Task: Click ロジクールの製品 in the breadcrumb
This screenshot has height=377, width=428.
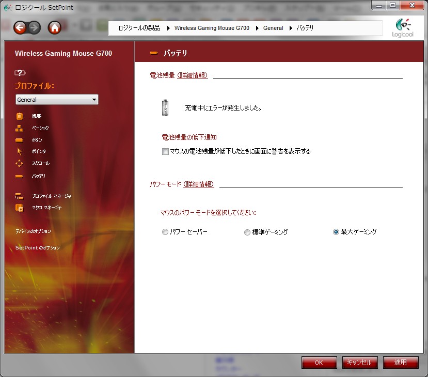Action: [139, 28]
